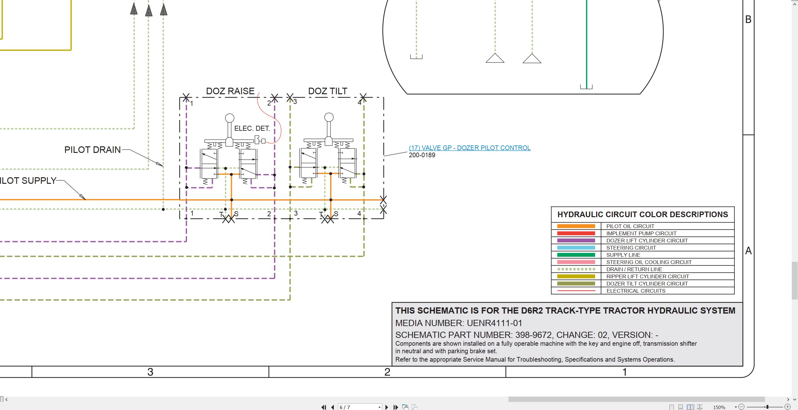This screenshot has width=798, height=410.
Task: Select single page view mode
Action: pos(671,407)
